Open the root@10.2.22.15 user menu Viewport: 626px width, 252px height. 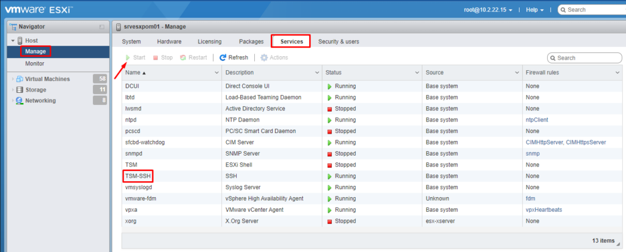[x=488, y=10]
